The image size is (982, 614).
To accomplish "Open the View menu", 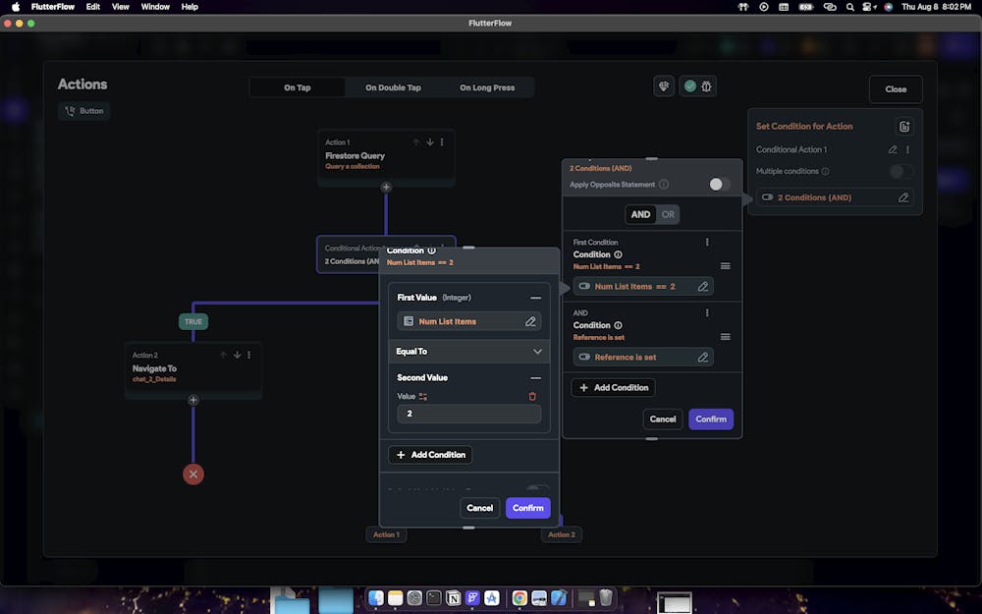I will pos(120,7).
